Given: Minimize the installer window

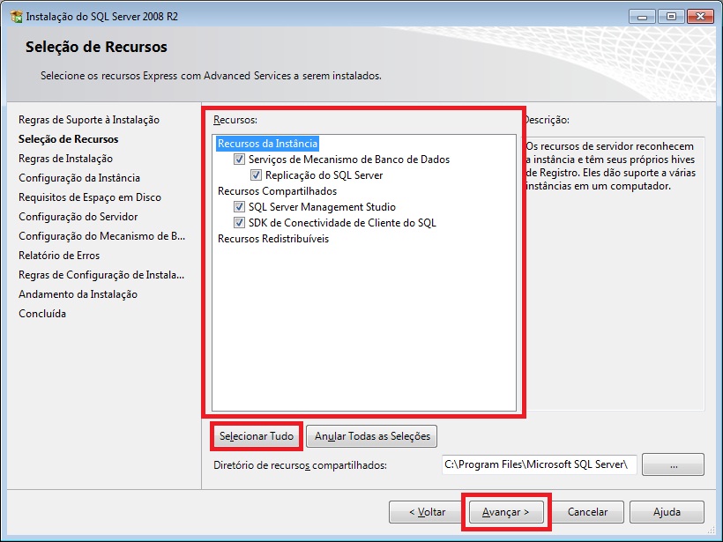Looking at the screenshot, I should tap(641, 17).
